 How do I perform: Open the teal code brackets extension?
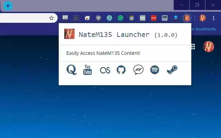[x=109, y=18]
